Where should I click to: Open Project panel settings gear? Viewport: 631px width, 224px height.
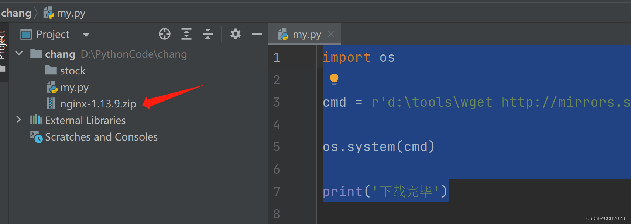point(236,34)
